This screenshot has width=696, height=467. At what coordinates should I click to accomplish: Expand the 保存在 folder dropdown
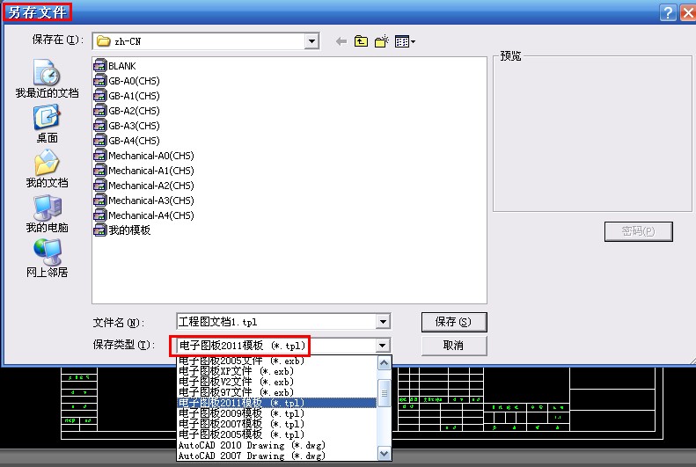(311, 40)
